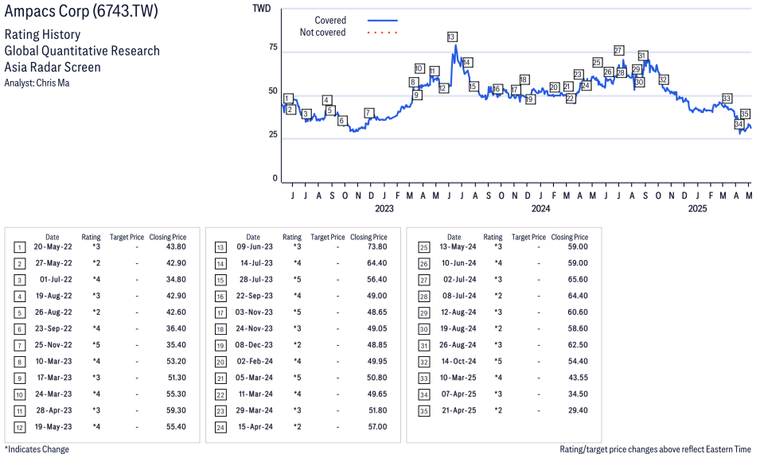Select the date 13-May-24 in the table
The image size is (760, 454).
coord(458,246)
